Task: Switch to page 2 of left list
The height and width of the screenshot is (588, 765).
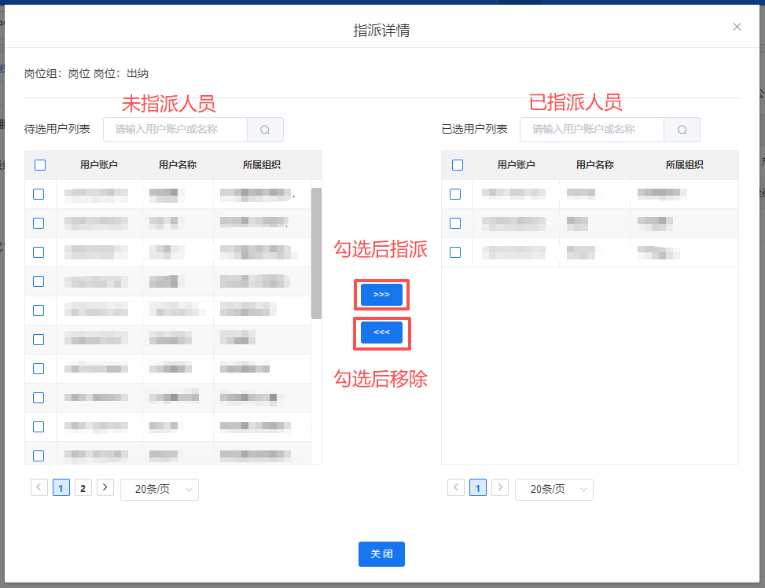Action: tap(83, 488)
